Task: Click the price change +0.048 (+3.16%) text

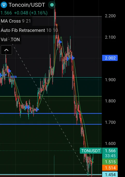Action: point(31,13)
